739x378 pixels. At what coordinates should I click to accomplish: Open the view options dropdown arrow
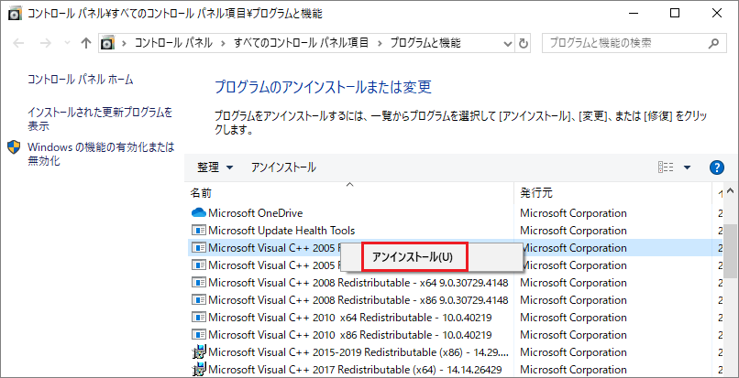coord(687,167)
